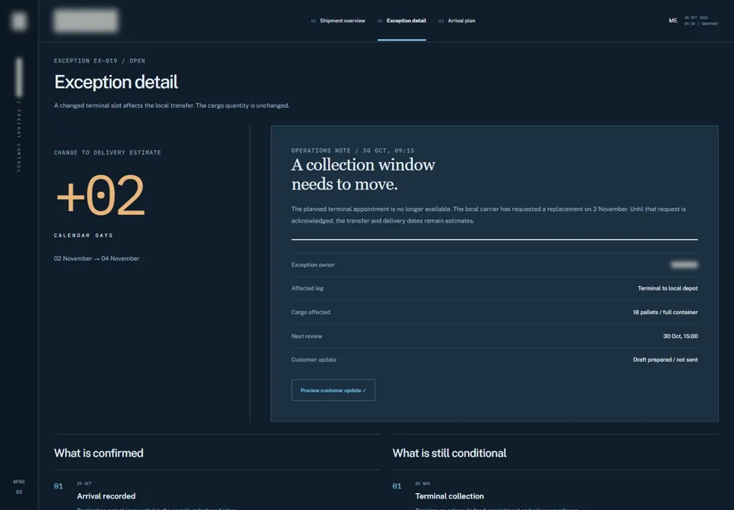Click the blurred icon atop the sidebar
Image resolution: width=734 pixels, height=510 pixels.
(18, 21)
